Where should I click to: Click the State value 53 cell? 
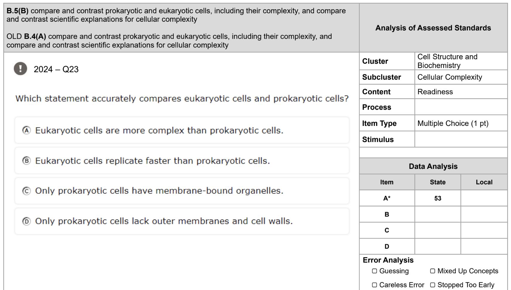click(x=438, y=198)
